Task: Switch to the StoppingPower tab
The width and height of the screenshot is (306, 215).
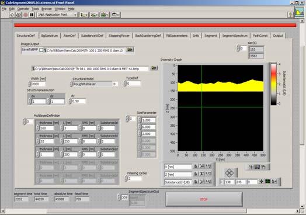Action: (x=119, y=36)
